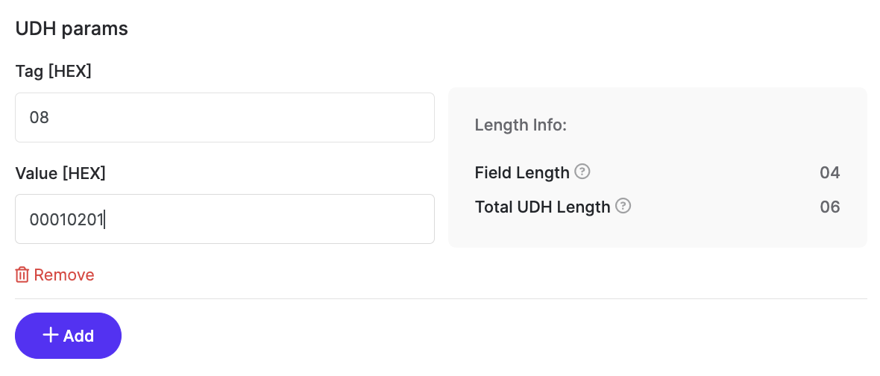
Task: Select the Field Length value 04
Action: point(829,173)
